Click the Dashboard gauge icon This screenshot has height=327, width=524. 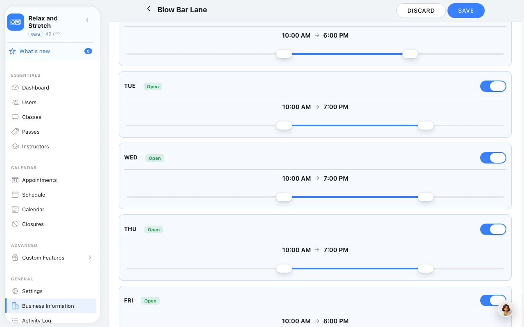[x=15, y=87]
